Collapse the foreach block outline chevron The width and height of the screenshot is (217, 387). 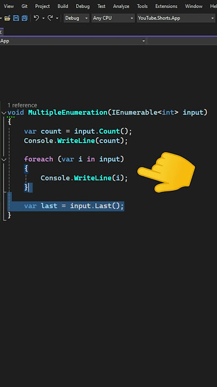click(x=4, y=160)
